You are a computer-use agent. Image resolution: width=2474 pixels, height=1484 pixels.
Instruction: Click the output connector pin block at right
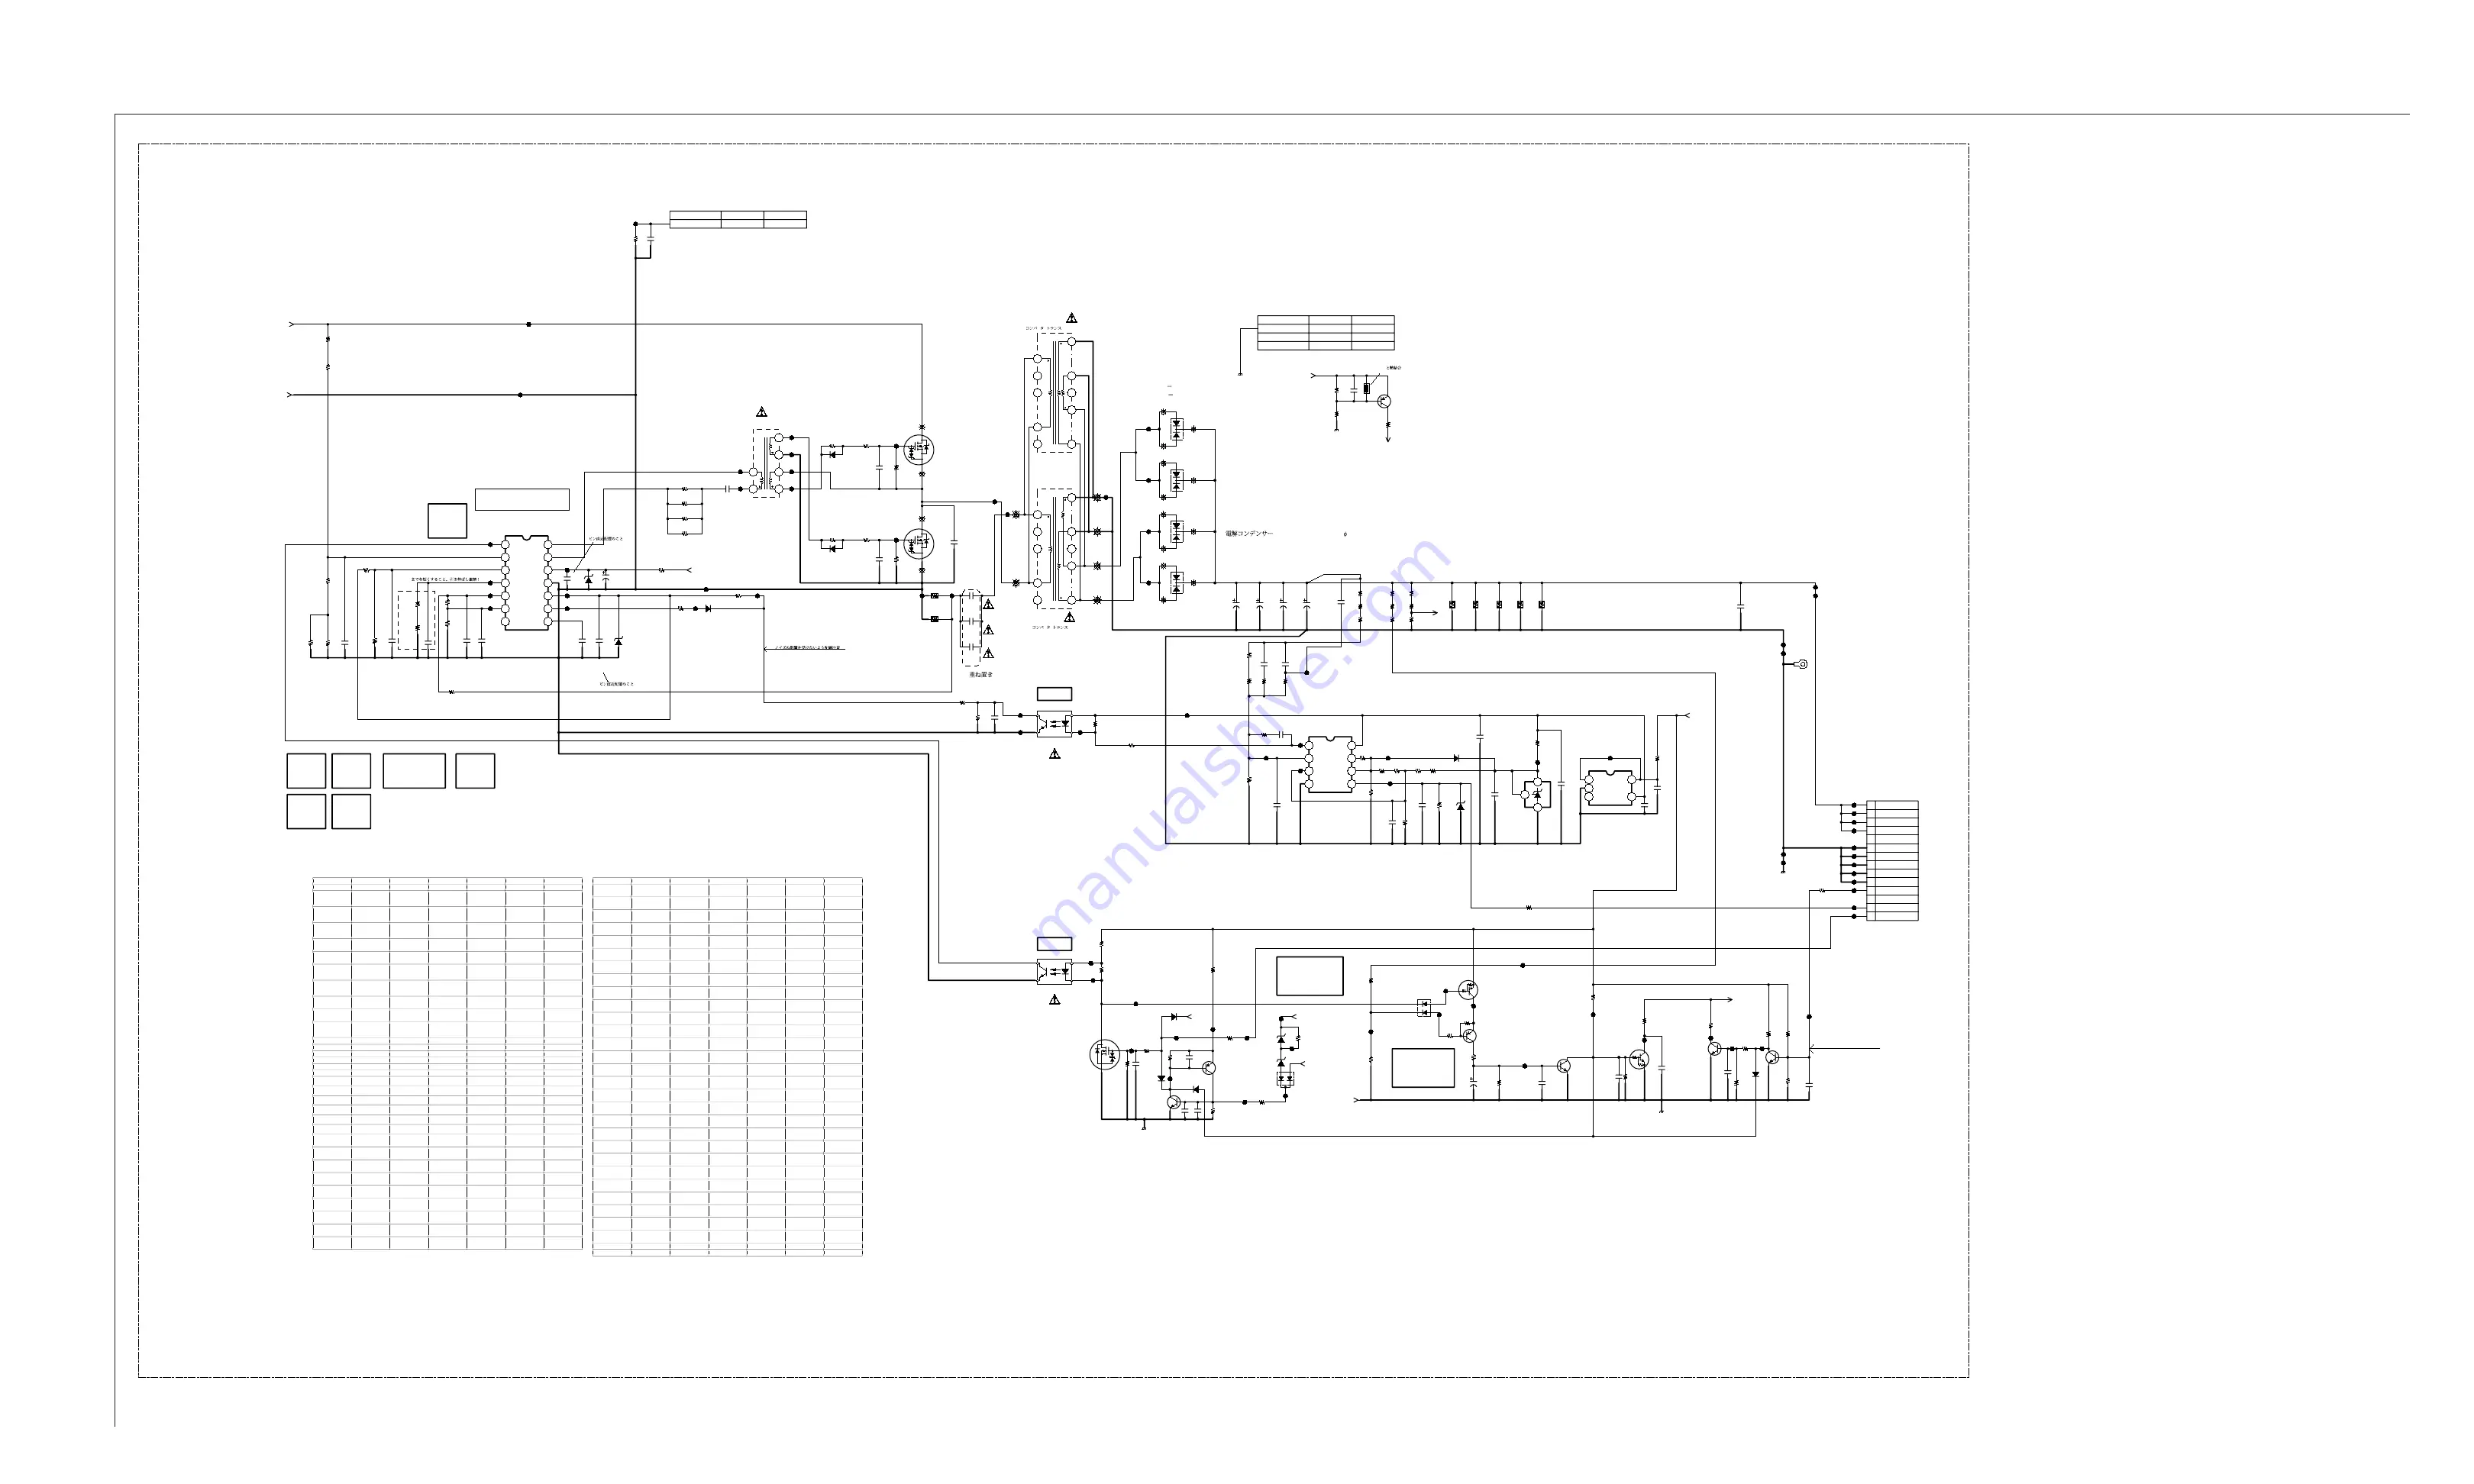(1892, 860)
